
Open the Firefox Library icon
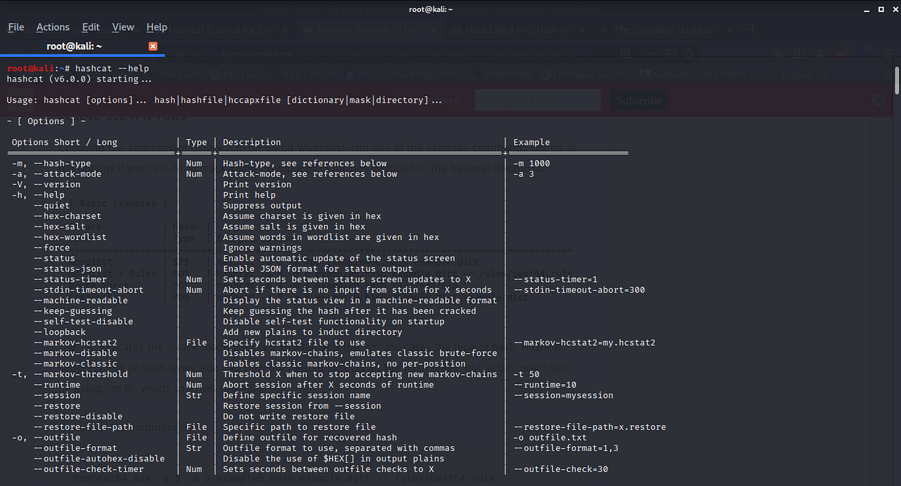[x=779, y=53]
